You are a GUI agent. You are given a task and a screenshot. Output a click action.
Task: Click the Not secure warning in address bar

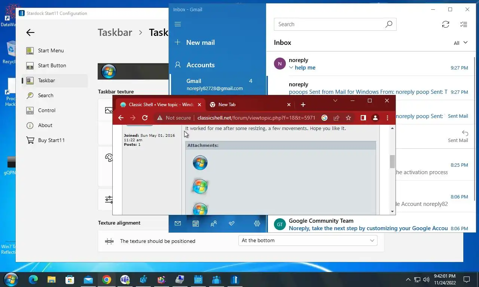pos(174,118)
